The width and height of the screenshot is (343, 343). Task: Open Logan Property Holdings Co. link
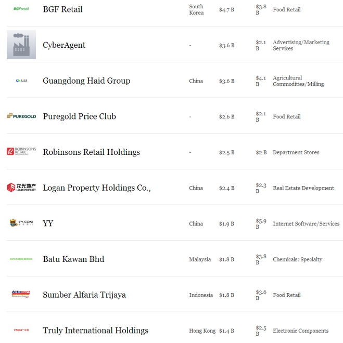click(96, 188)
